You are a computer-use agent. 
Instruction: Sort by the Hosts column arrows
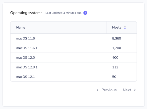(x=125, y=27)
